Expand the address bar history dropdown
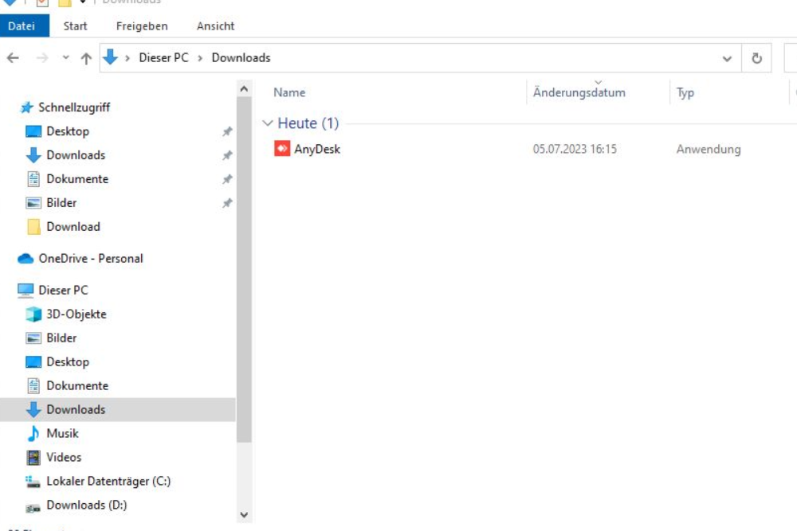Screen dimensions: 797x531 pos(727,58)
